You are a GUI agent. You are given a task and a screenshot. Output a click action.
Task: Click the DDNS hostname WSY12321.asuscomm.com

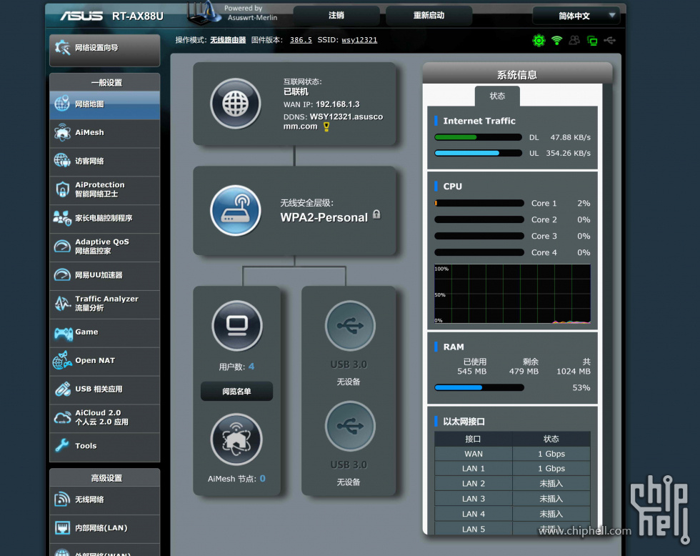pyautogui.click(x=333, y=121)
